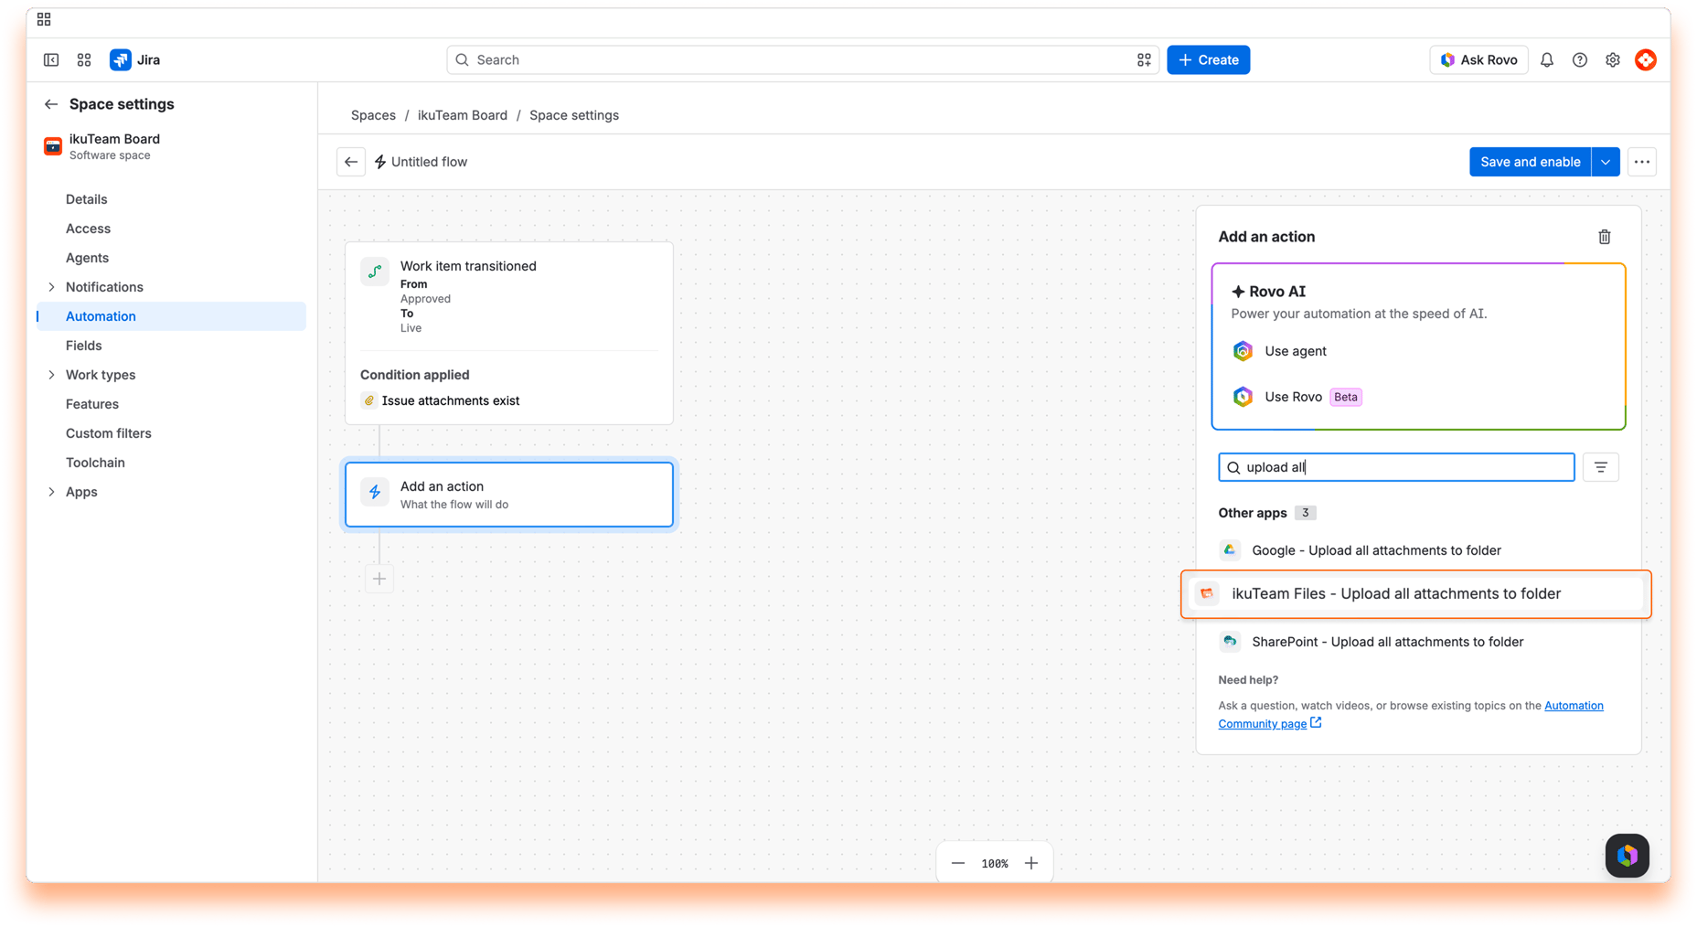This screenshot has width=1697, height=927.
Task: Click the Untitled flow title
Action: (429, 162)
